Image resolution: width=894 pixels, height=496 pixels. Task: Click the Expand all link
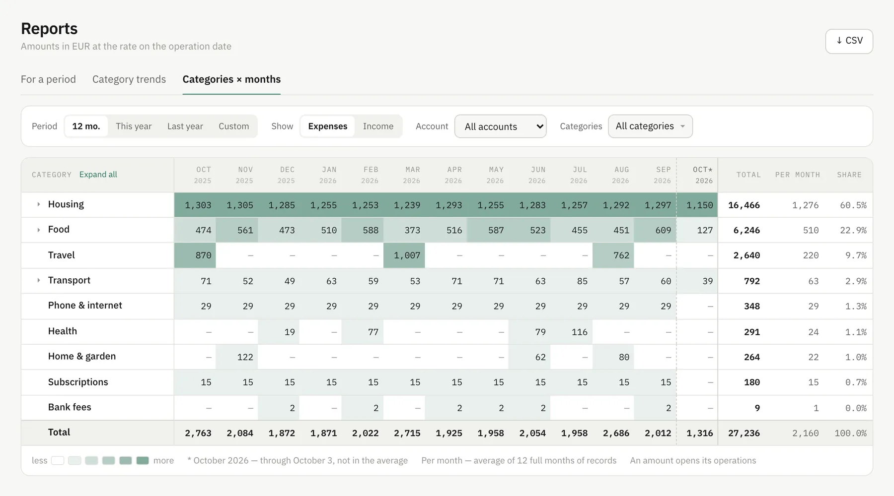(98, 175)
